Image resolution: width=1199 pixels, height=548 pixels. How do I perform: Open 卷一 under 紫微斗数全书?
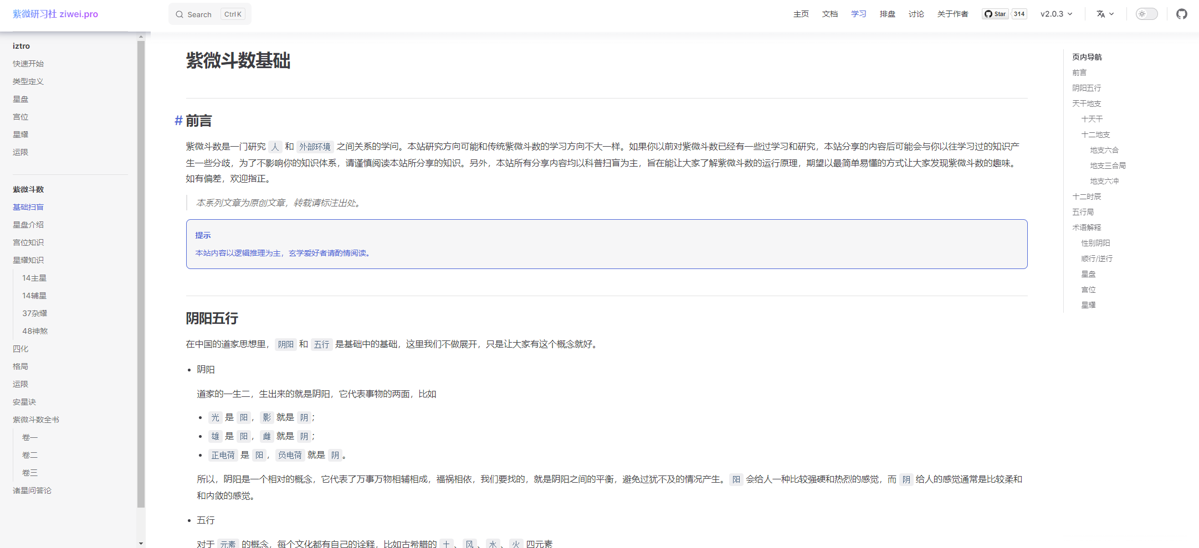pos(30,437)
